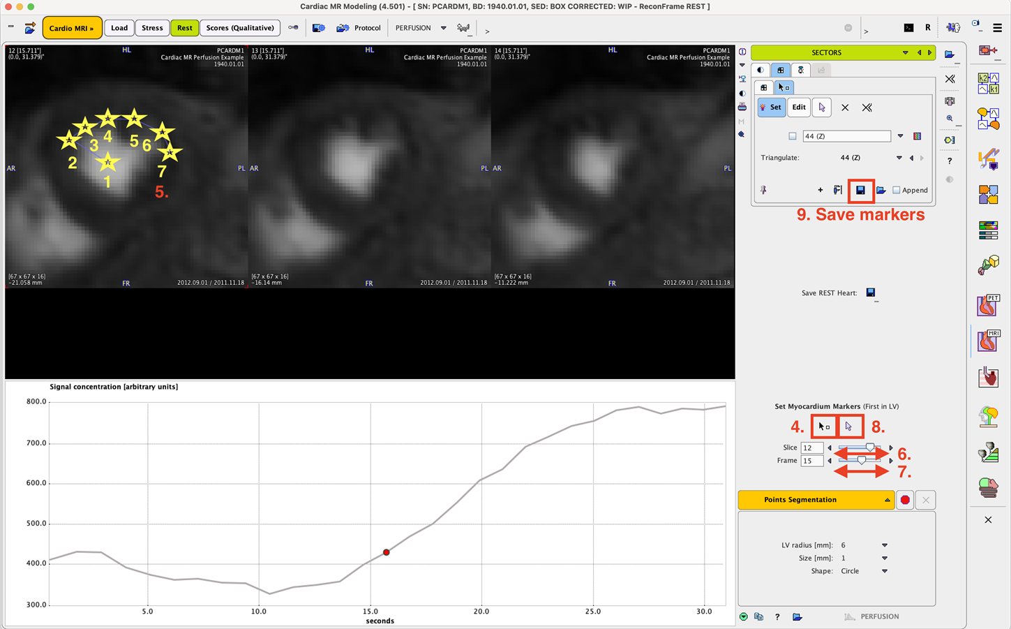Click the R console button in top bar
1011x629 pixels.
pyautogui.click(x=927, y=28)
